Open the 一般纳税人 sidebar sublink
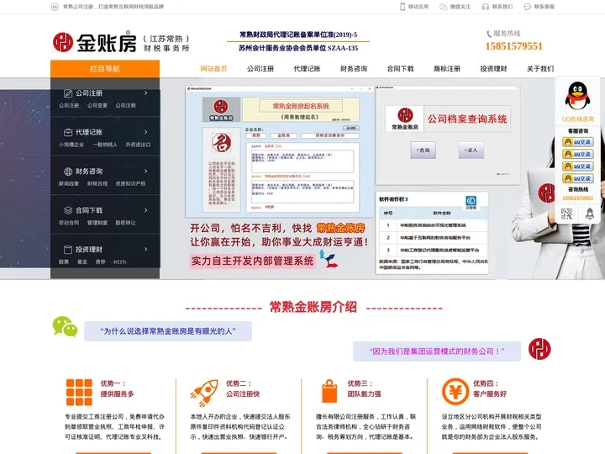Screen dimensions: 605x454 (x=105, y=145)
